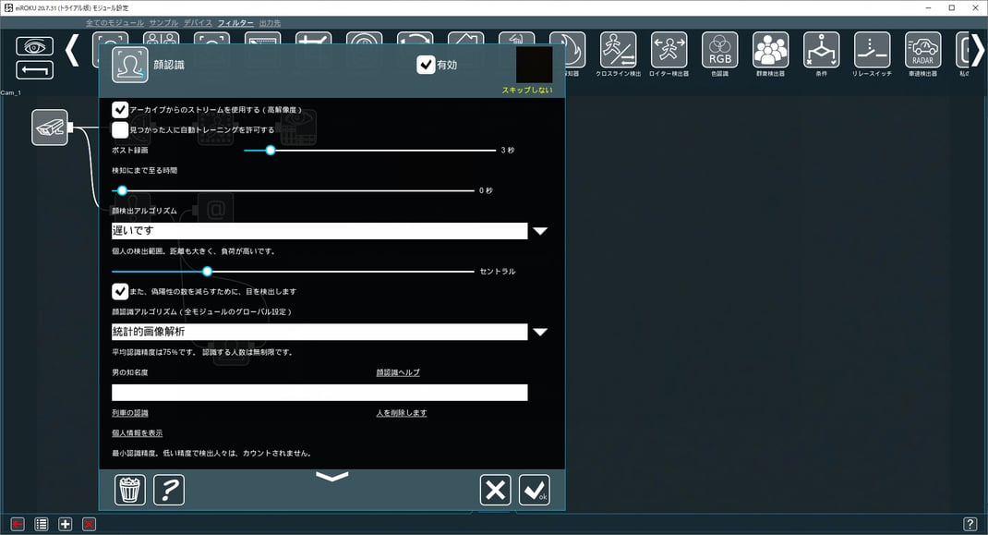Select the 条件 condition module icon
This screenshot has width=988, height=535.
(821, 50)
